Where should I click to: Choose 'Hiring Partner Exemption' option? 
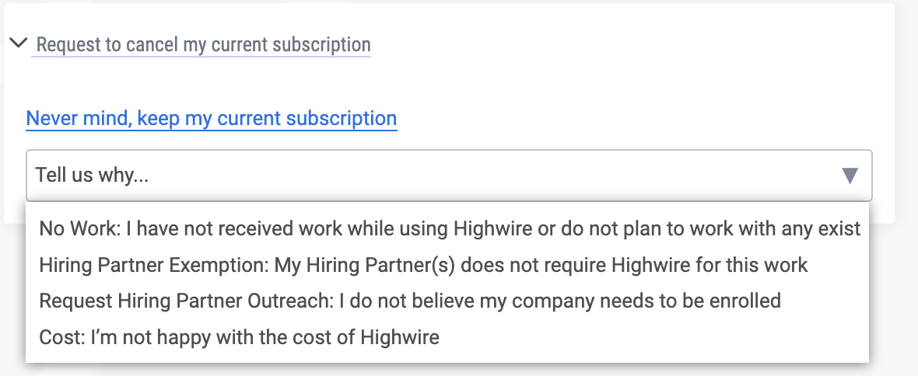(423, 266)
